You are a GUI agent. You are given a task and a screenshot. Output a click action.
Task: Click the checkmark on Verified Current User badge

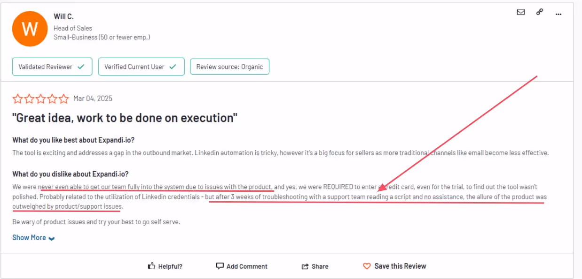tap(172, 67)
